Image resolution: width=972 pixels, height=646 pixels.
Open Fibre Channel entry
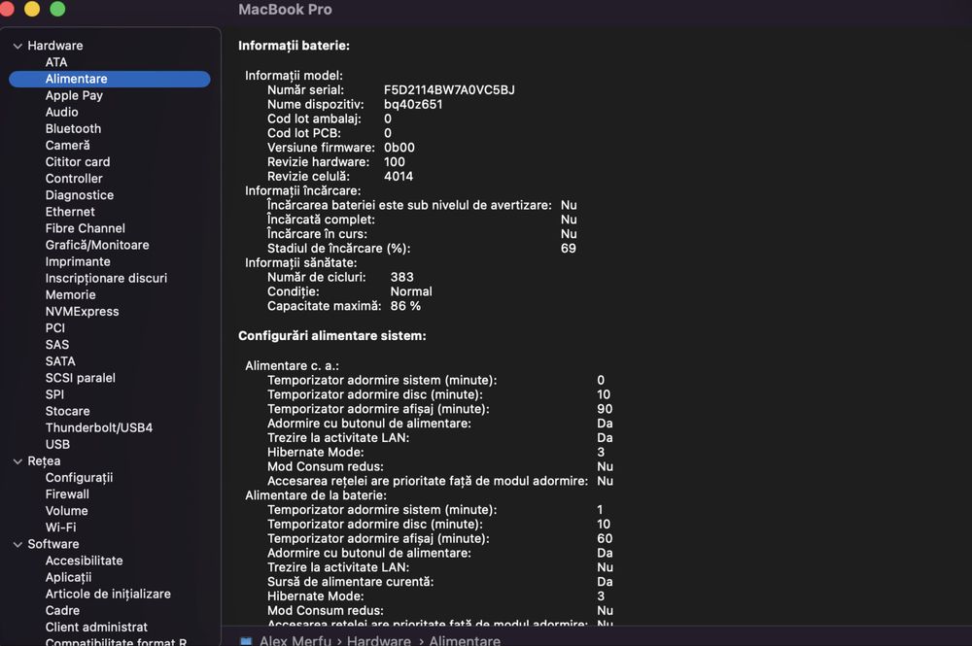coord(85,228)
